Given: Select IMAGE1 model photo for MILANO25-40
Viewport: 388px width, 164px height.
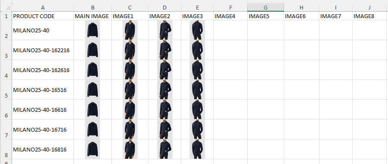Looking at the screenshot, I should pos(130,30).
